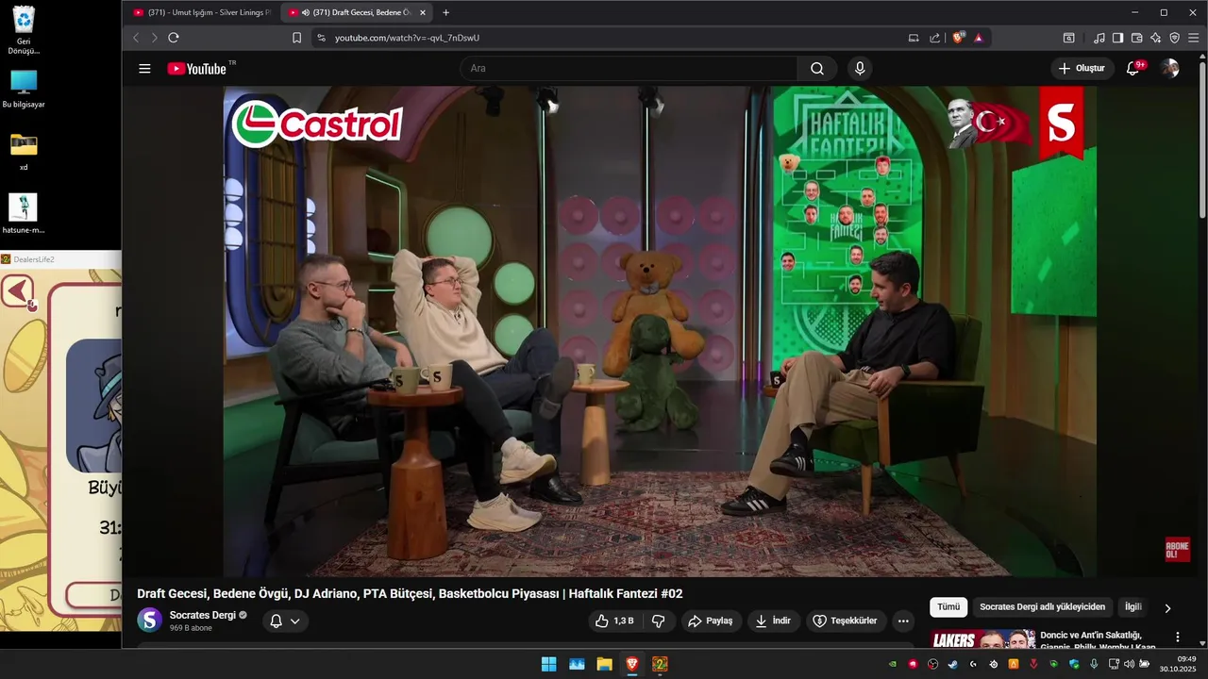Reload the page in Brave
1208x679 pixels.
coord(174,38)
